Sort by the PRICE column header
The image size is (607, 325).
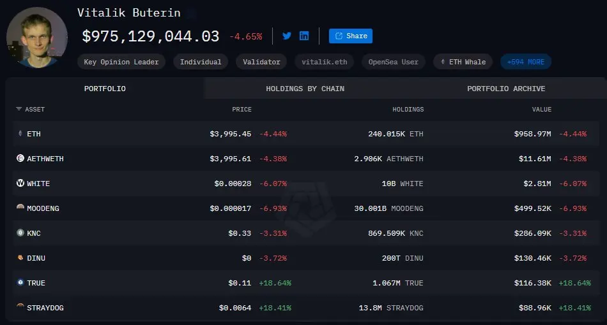pos(242,109)
